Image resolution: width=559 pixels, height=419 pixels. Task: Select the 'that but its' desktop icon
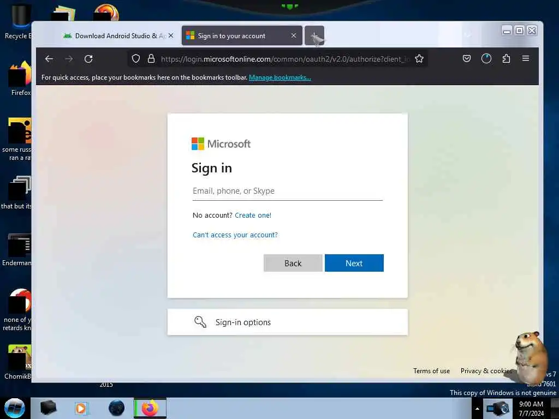17,193
